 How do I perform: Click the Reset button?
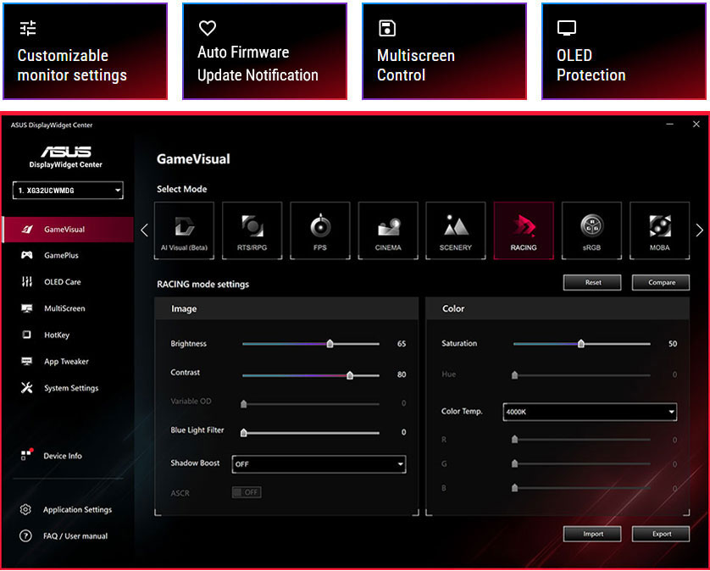click(x=592, y=282)
